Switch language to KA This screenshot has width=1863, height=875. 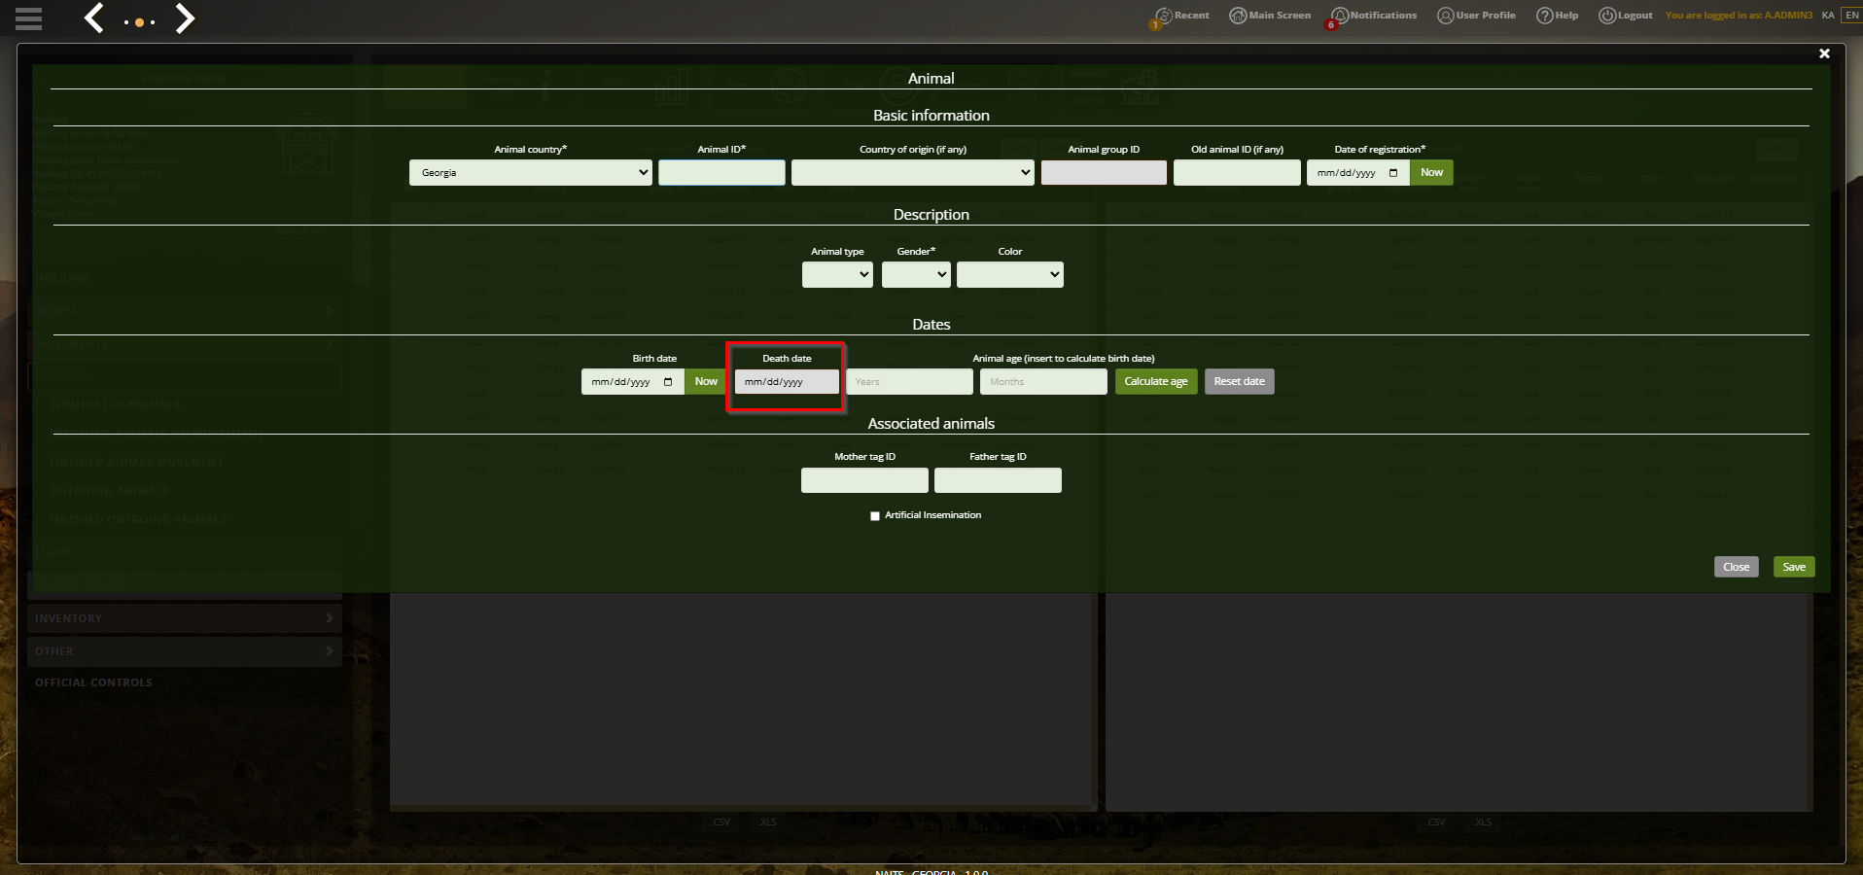[1828, 16]
